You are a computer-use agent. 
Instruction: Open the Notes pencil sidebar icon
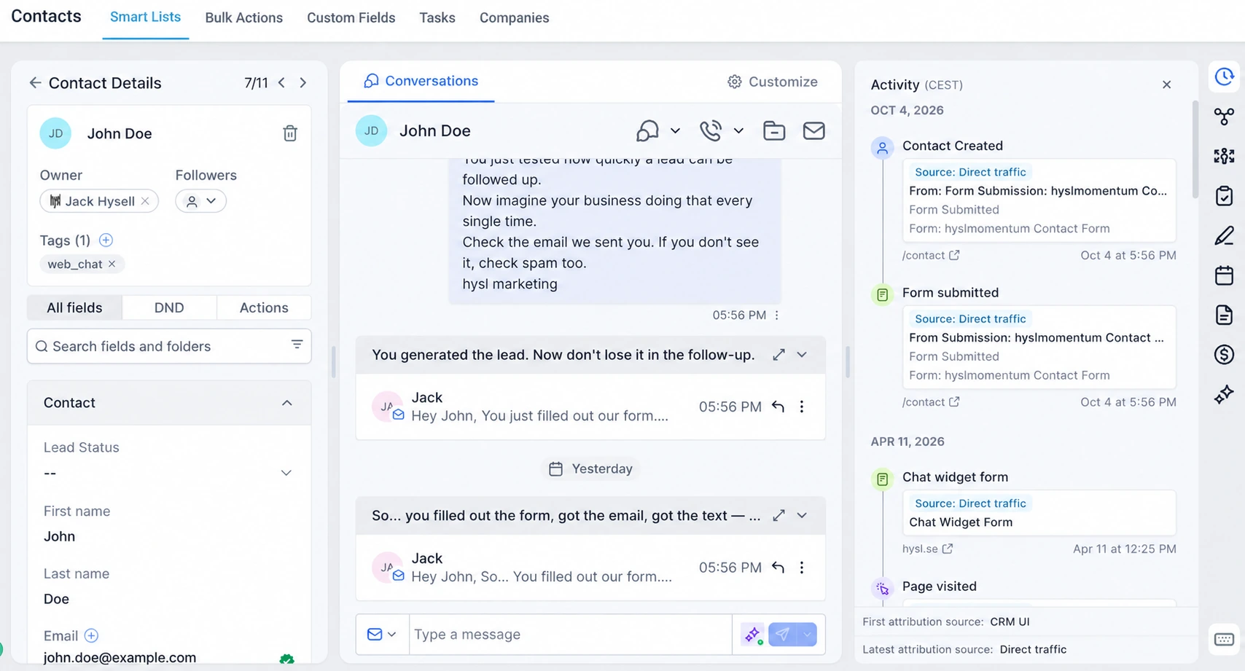point(1225,235)
